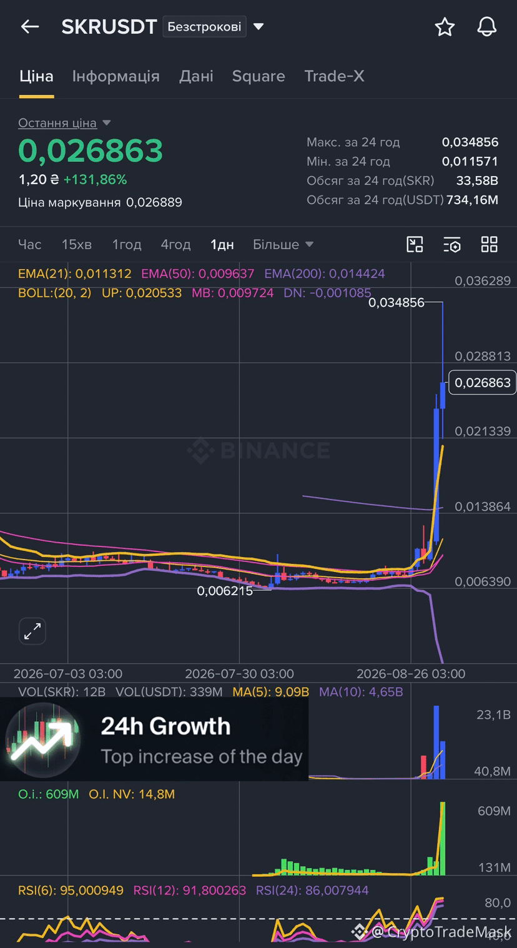Open the Square tab
Viewport: 517px width, 948px height.
258,76
